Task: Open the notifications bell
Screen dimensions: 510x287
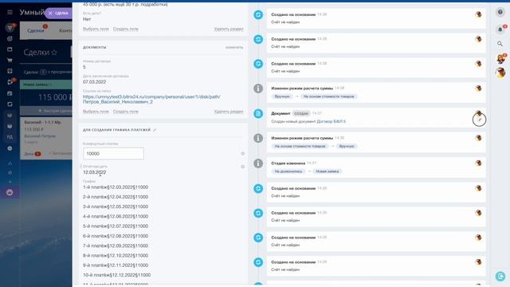Action: 500,29
